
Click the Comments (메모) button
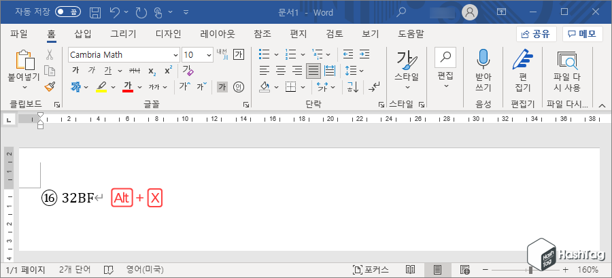tap(582, 34)
